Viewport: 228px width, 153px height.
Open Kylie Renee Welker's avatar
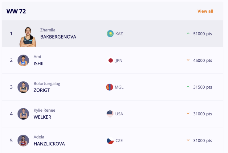point(23,114)
